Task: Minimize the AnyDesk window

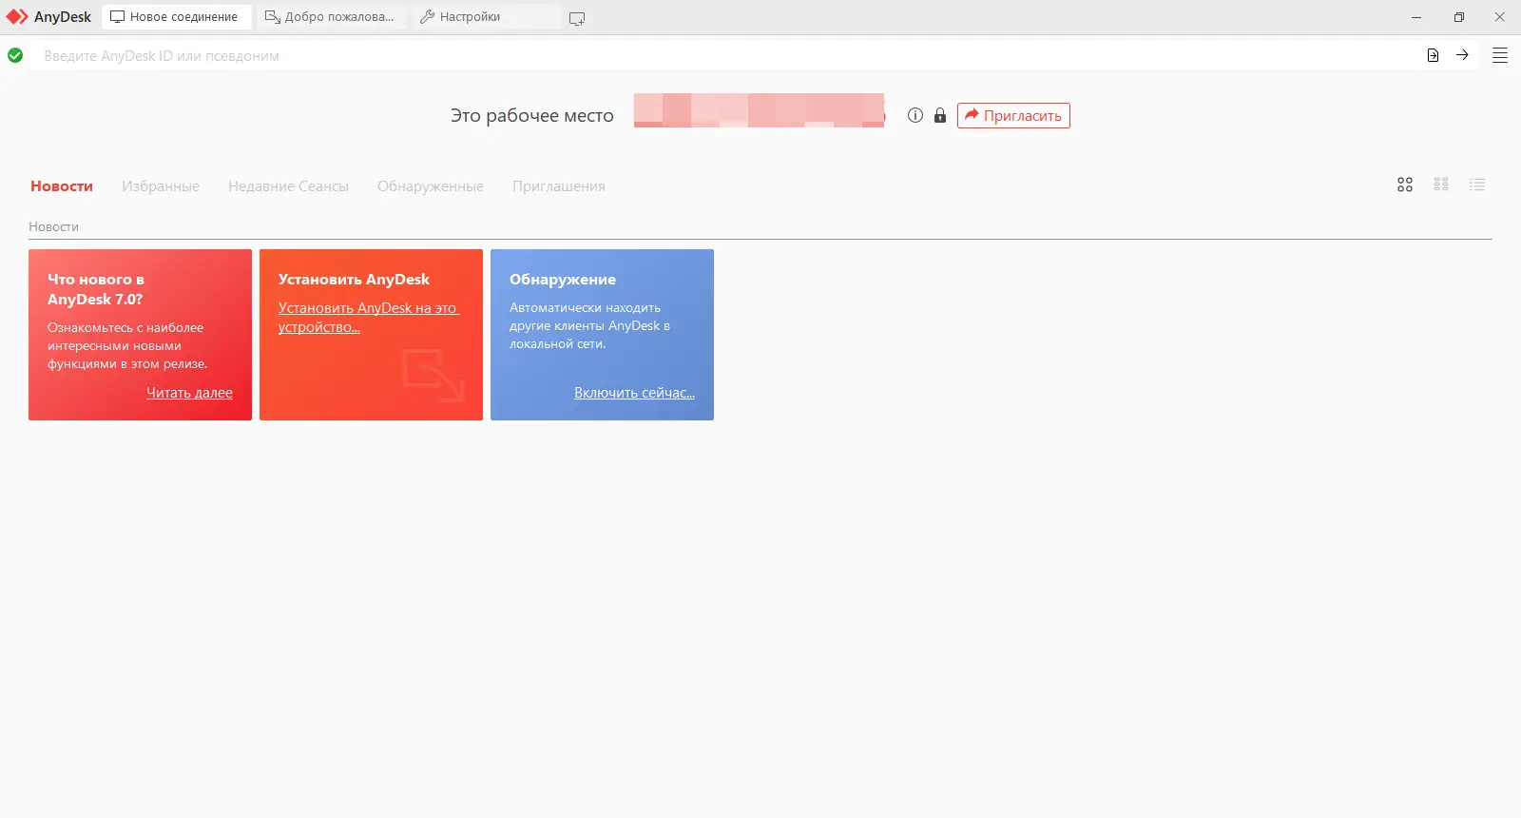Action: click(x=1416, y=17)
